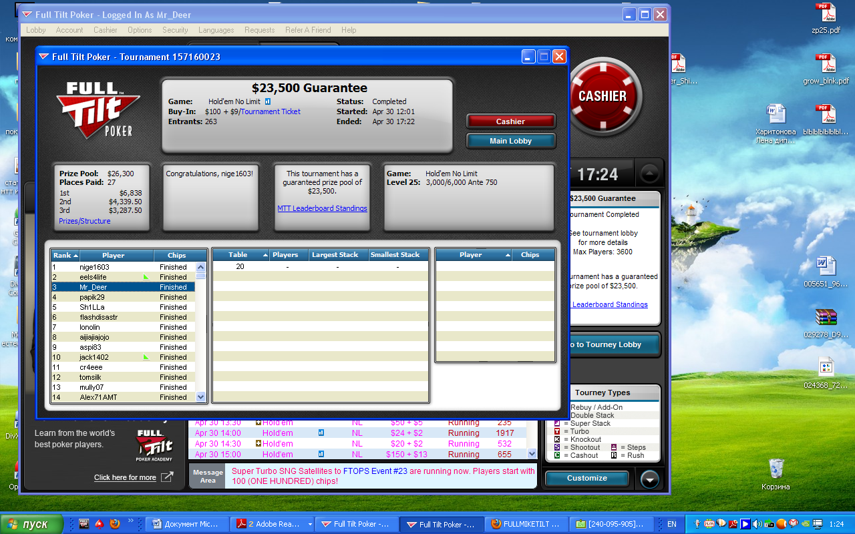The height and width of the screenshot is (534, 855).
Task: Click FTOPS Event #23 link in Message Area
Action: pyautogui.click(x=375, y=471)
